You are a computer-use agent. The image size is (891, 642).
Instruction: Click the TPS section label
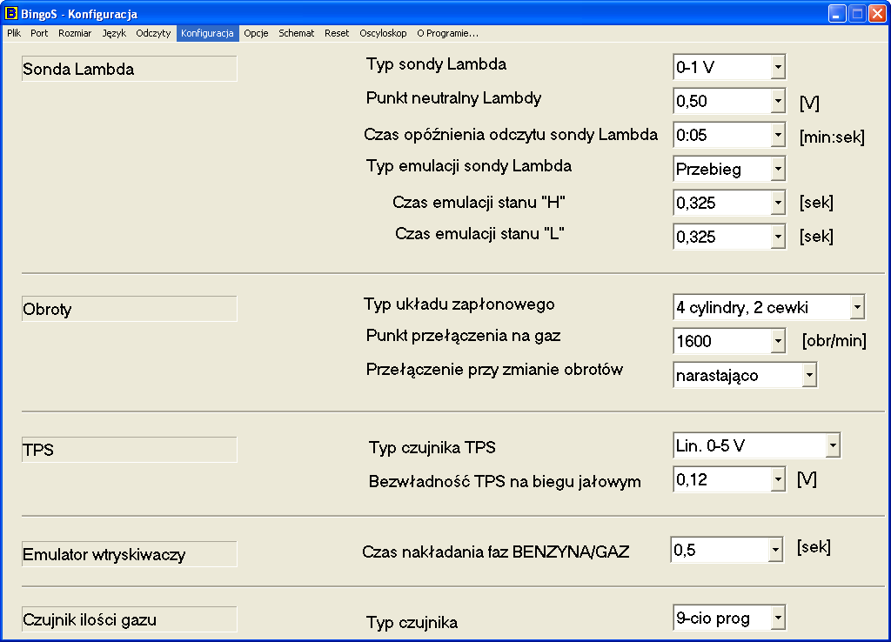tap(129, 450)
